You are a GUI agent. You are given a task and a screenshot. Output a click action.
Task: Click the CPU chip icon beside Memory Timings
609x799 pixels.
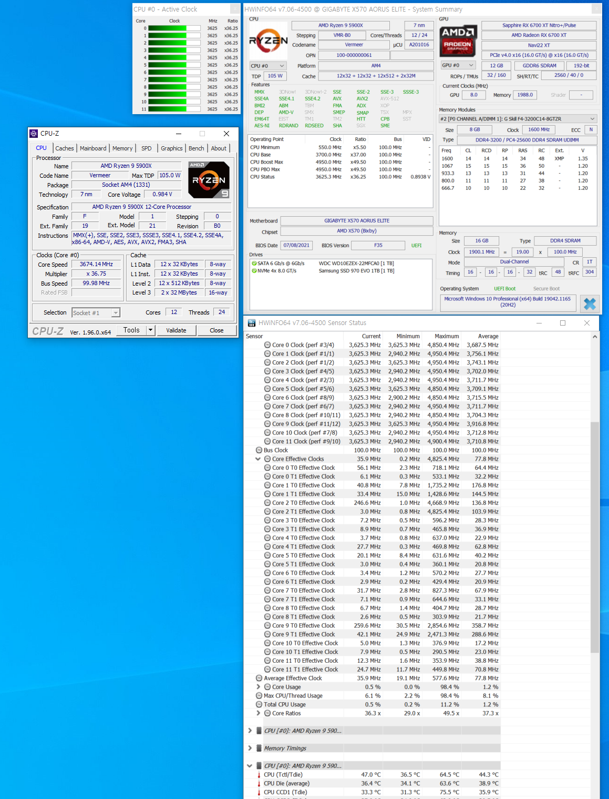[259, 748]
